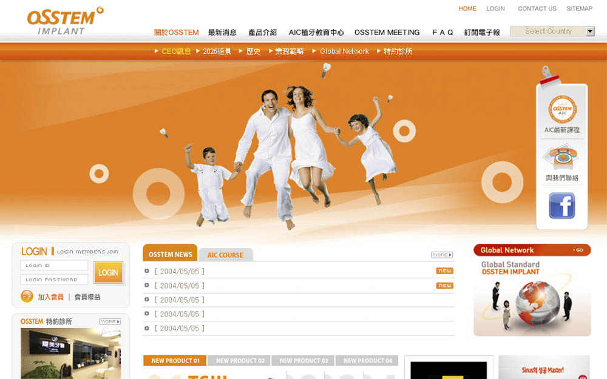607x379 pixels.
Task: Open the Global Network header bar
Action: 532,250
